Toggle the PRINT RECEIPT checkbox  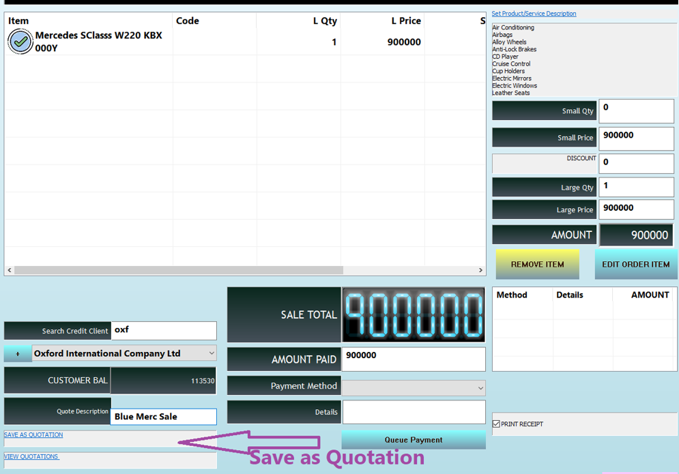click(x=495, y=424)
